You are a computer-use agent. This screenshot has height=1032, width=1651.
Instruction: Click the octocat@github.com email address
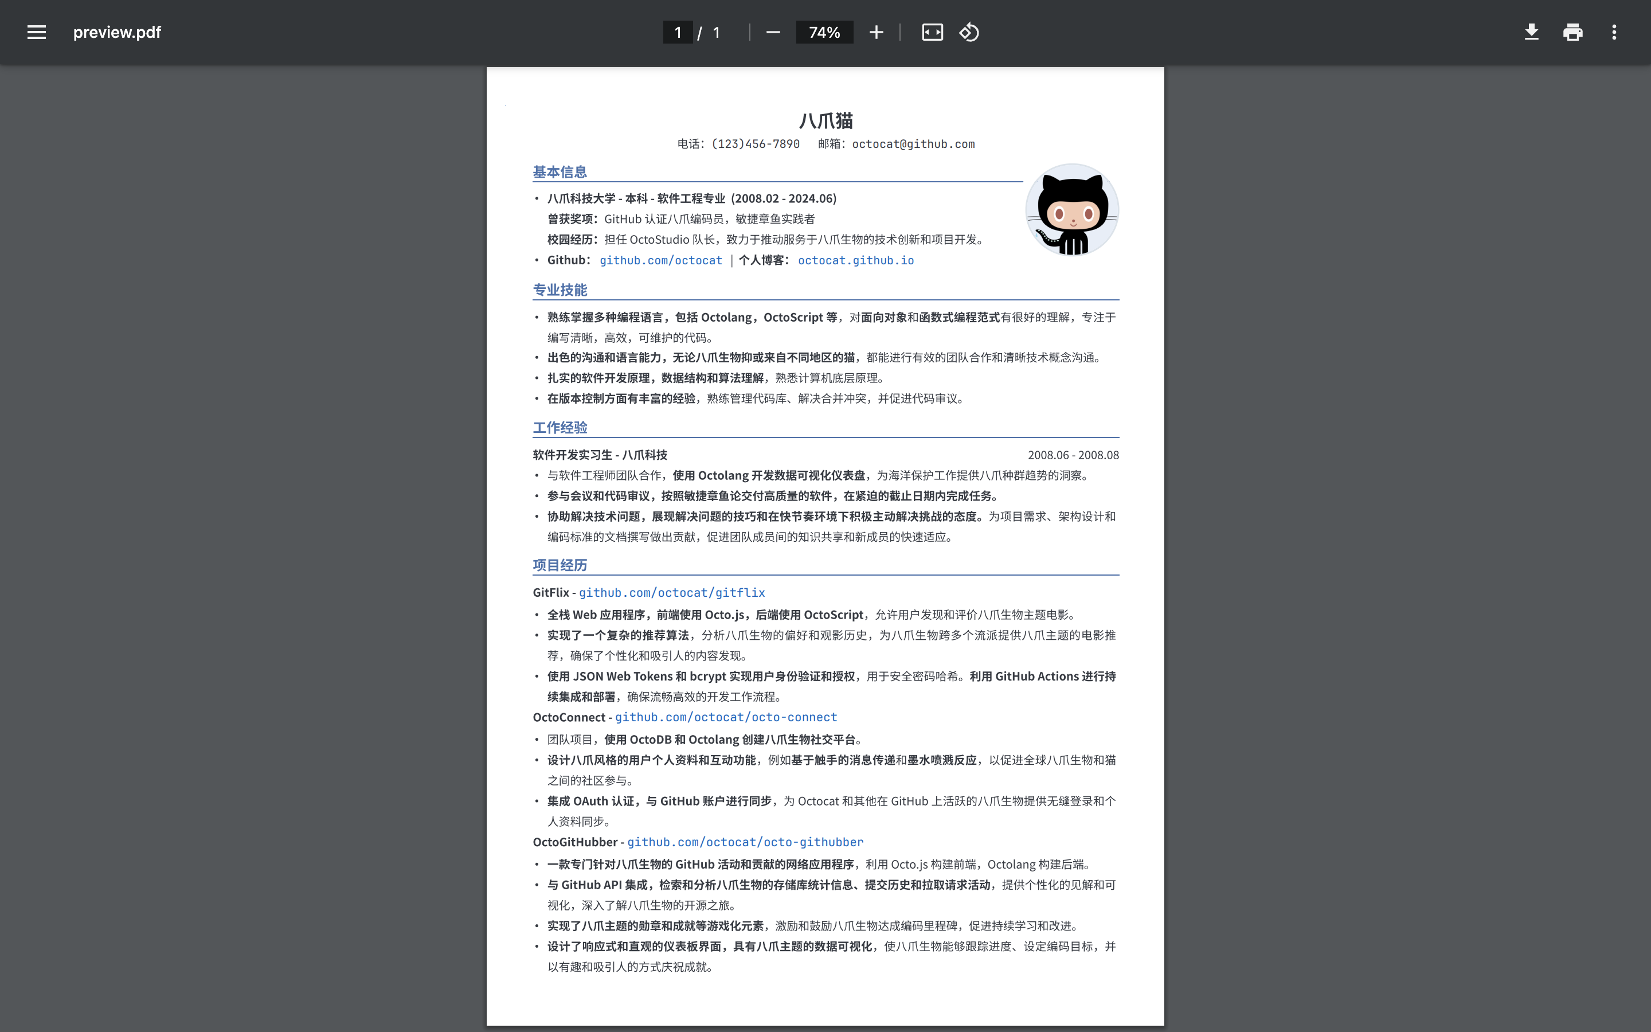coord(913,144)
